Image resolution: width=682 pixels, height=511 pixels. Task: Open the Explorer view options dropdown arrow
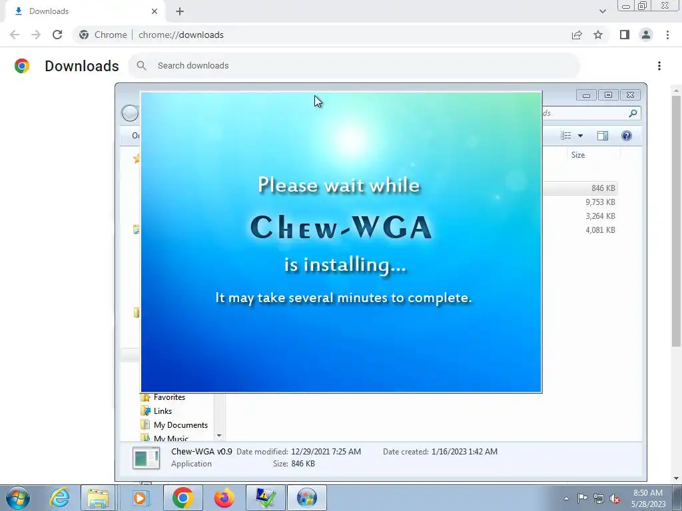(580, 136)
